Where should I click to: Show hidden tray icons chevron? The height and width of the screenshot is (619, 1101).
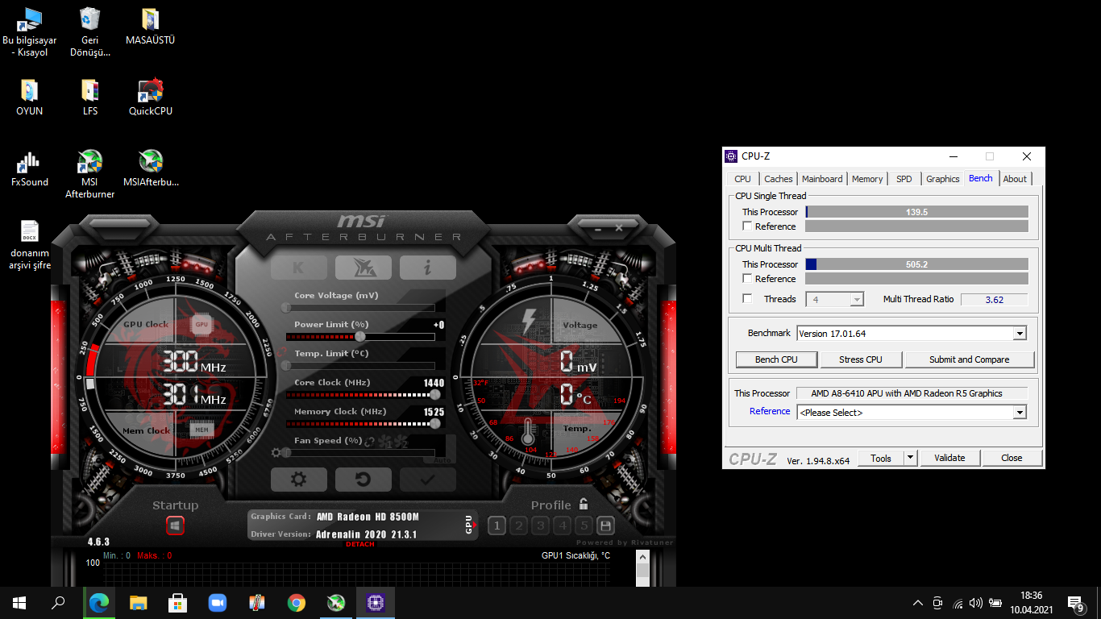(x=918, y=603)
